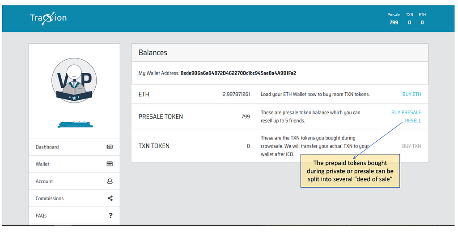The width and height of the screenshot is (458, 235).
Task: Click the Commissions share icon
Action: pos(110,198)
